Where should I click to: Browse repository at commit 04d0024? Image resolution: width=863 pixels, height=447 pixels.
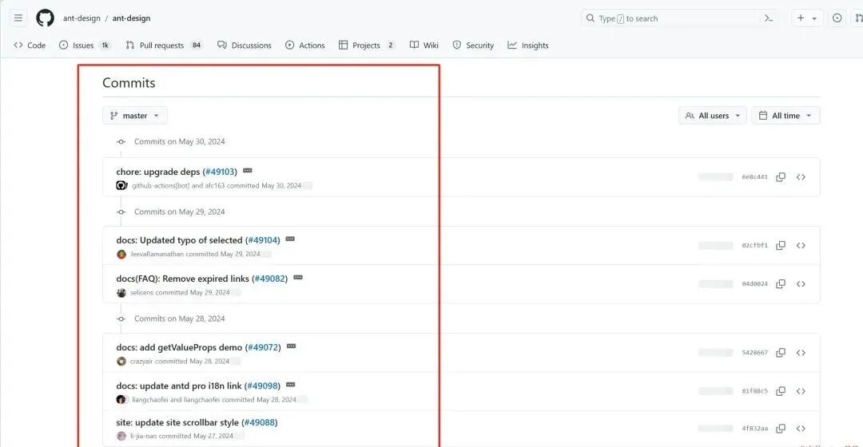pos(801,283)
